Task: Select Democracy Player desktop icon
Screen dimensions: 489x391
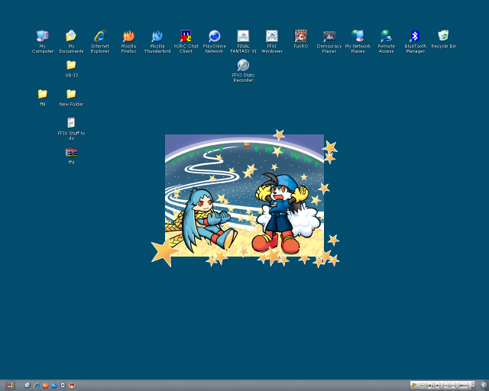Action: coord(329,41)
